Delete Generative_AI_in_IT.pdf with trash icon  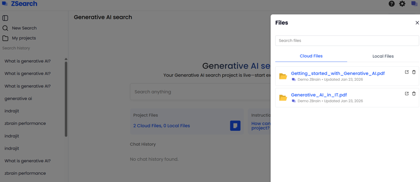[413, 93]
